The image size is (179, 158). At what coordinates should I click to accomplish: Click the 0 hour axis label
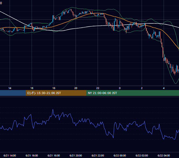click(120, 88)
